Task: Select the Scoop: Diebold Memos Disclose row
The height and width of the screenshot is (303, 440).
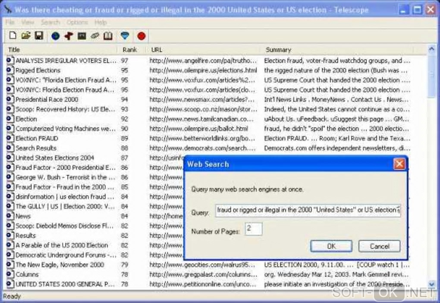Action: tap(65, 226)
